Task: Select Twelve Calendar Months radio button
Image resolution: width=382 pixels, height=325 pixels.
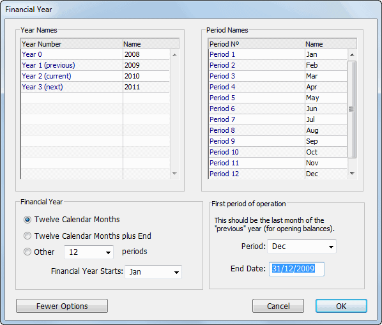Action: click(27, 220)
